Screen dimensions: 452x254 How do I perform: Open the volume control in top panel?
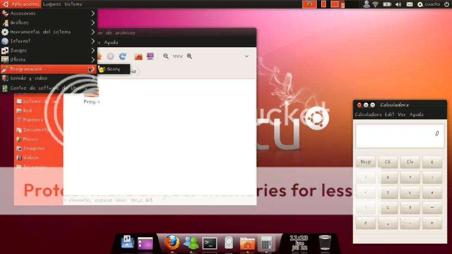(399, 4)
